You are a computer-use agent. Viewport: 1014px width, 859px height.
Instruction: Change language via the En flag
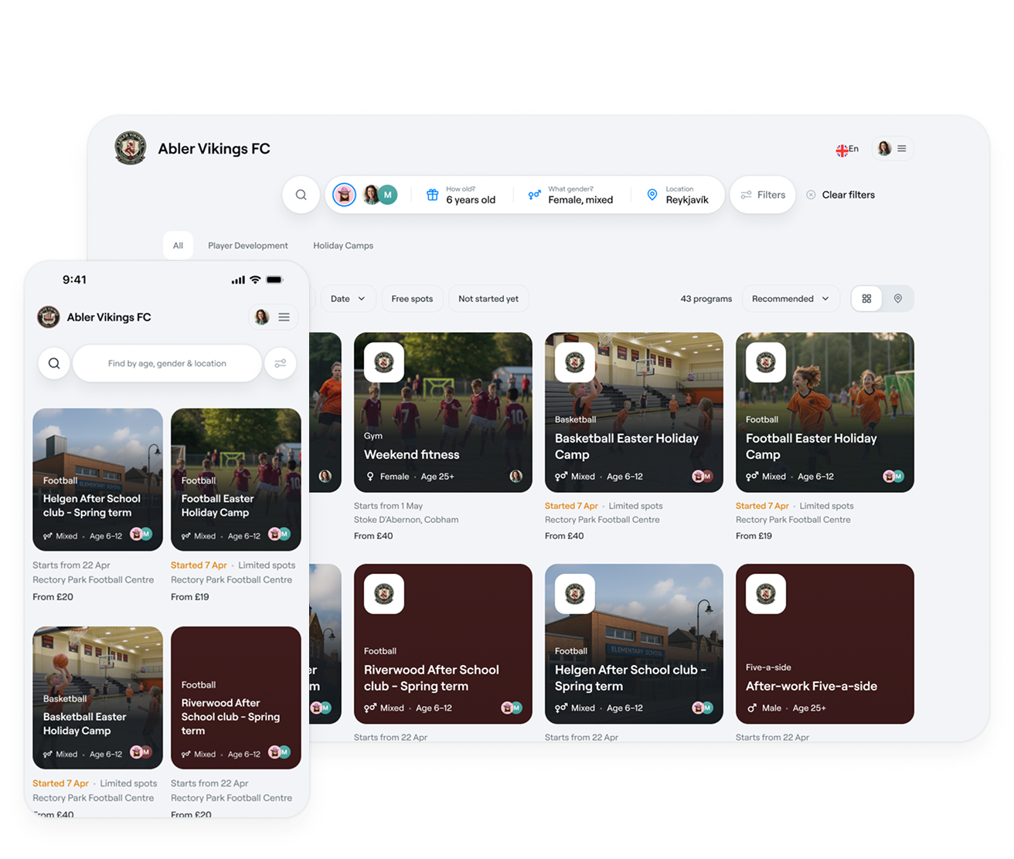pos(847,149)
